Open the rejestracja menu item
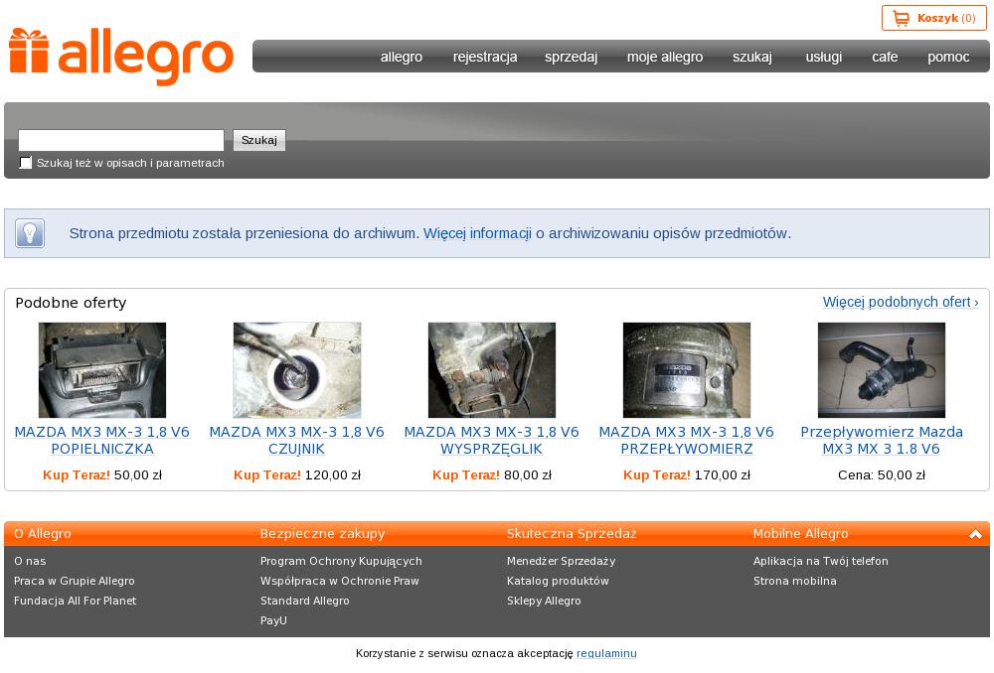This screenshot has height=673, width=994. pos(485,57)
